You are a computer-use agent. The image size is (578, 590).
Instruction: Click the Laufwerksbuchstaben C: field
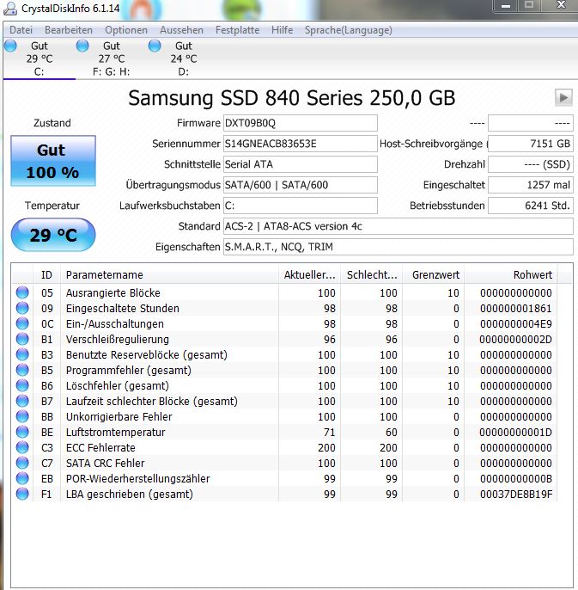(301, 206)
